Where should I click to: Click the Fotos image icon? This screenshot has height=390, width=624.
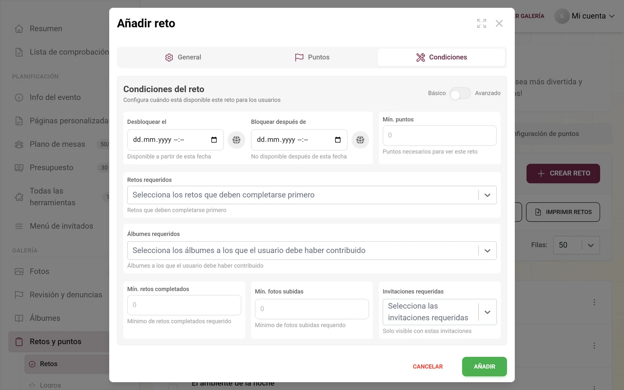point(19,271)
